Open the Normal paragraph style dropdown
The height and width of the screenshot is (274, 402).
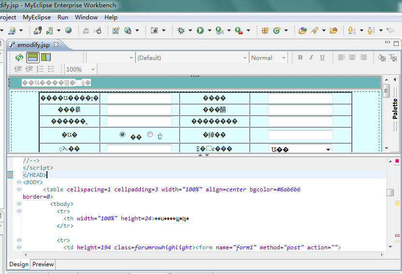tap(283, 58)
